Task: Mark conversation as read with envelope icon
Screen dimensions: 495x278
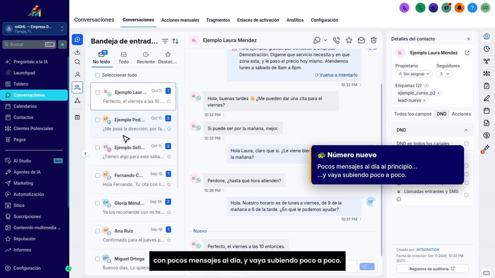Action: 361,40
